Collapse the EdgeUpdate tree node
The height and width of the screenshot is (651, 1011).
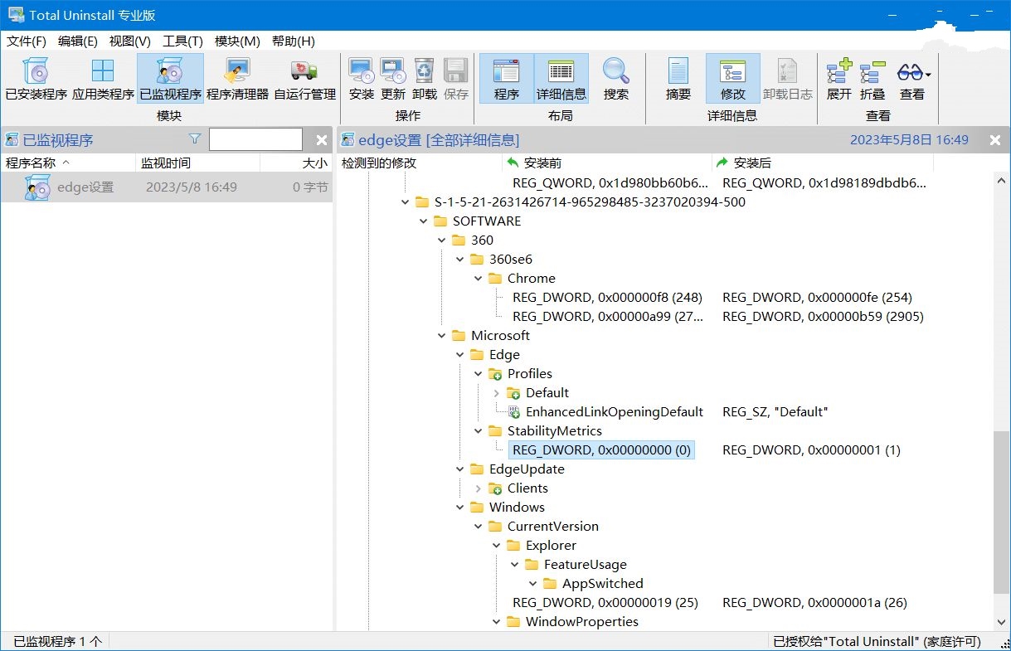click(x=459, y=469)
